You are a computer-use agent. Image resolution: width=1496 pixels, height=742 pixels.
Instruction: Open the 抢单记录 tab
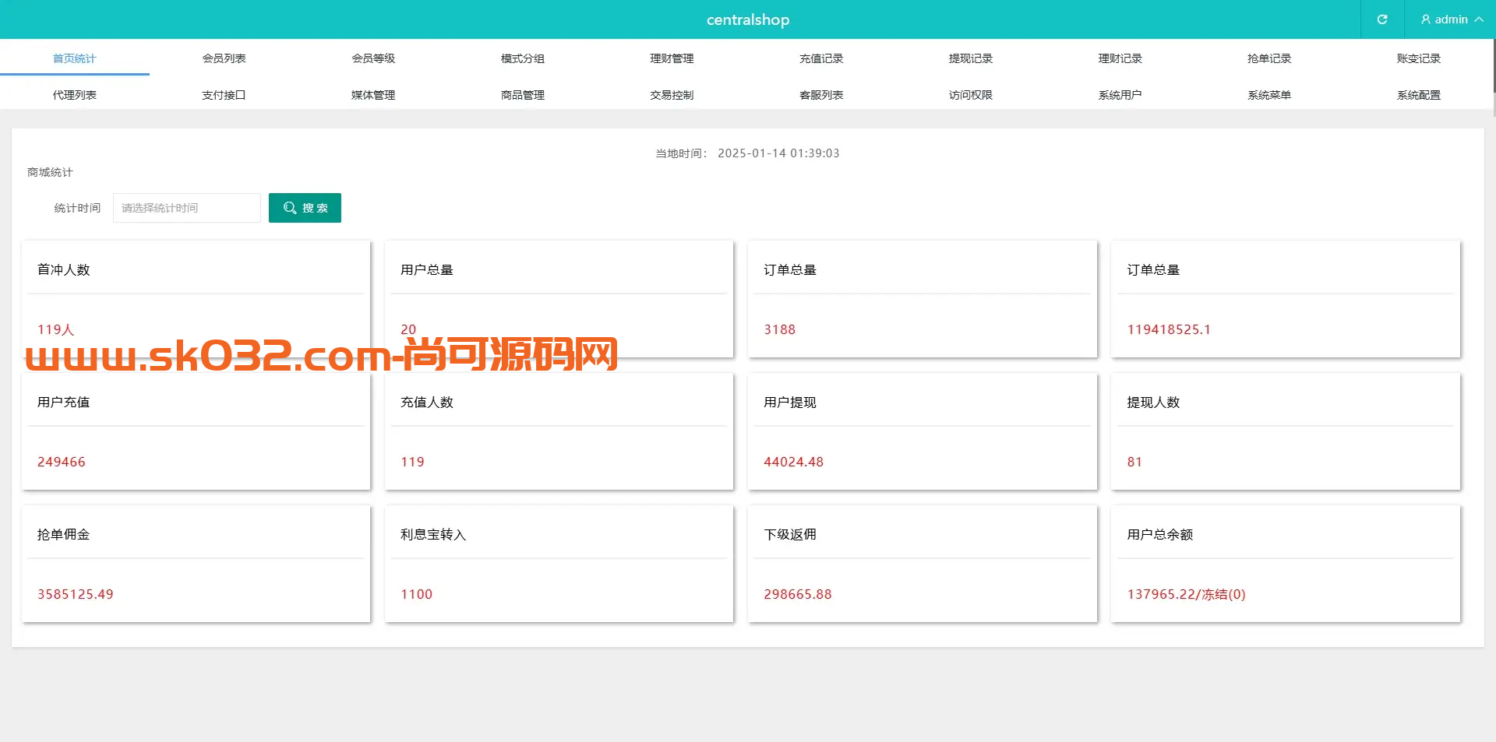coord(1268,58)
